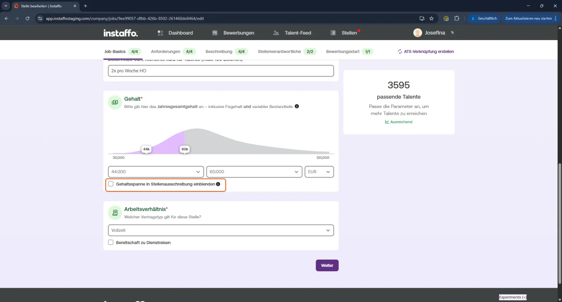
Task: Click the info icon beside Gehaltsspanne checkbox
Action: point(218,184)
